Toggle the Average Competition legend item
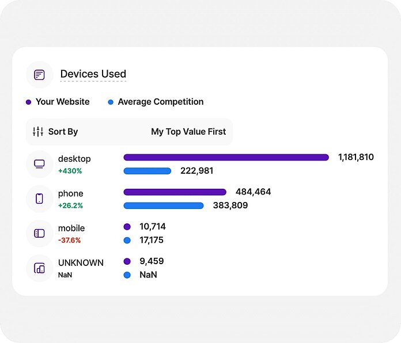Viewport: 401px width, 343px height. pos(156,102)
